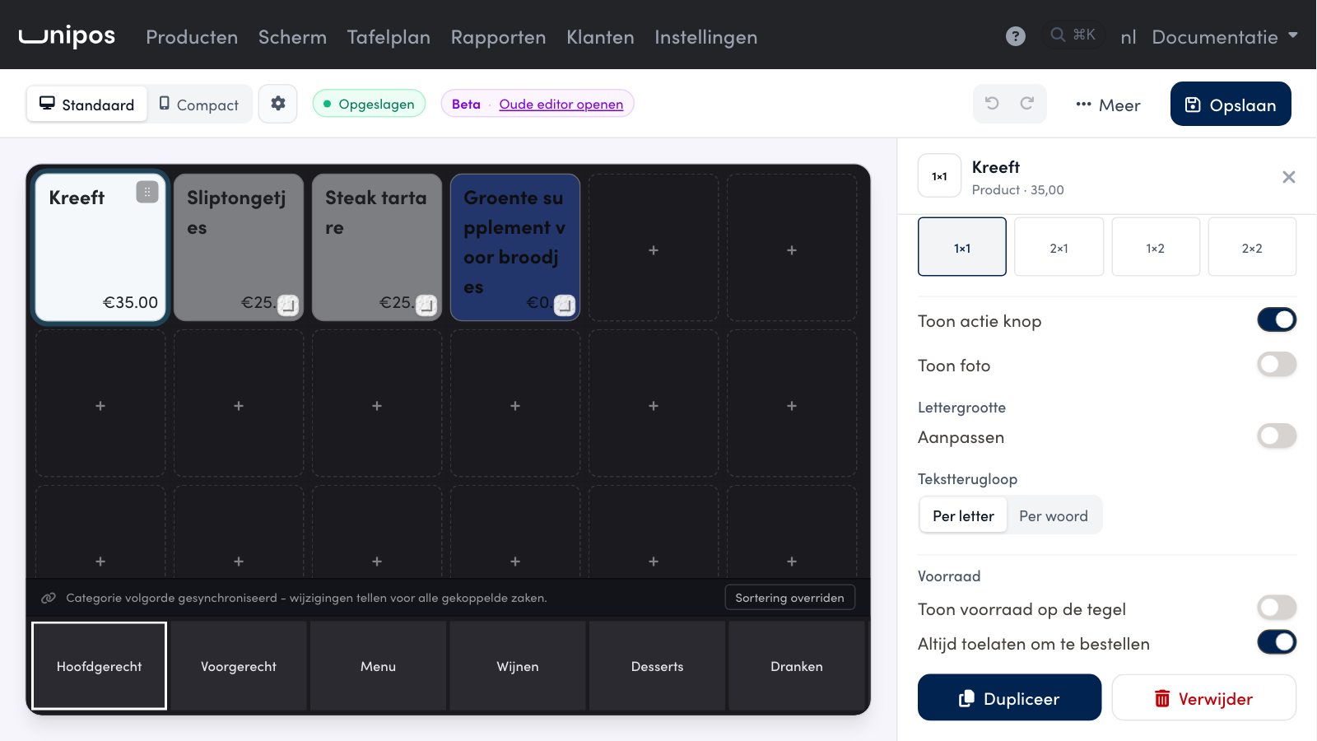Open the search box with ⌘K shortcut

pyautogui.click(x=1073, y=35)
